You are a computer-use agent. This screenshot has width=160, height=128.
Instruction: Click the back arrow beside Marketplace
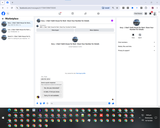3,19
